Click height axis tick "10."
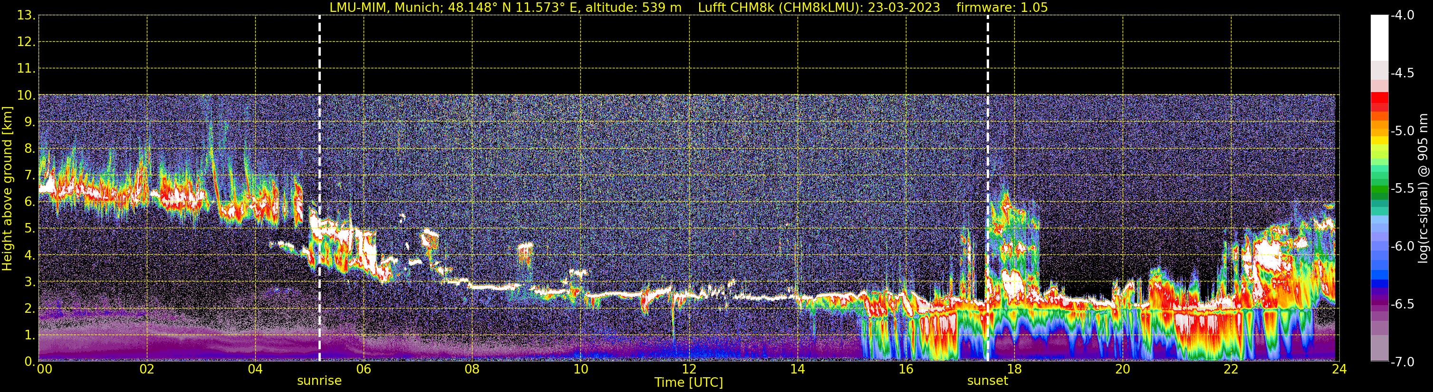This screenshot has width=1433, height=392. pyautogui.click(x=26, y=95)
